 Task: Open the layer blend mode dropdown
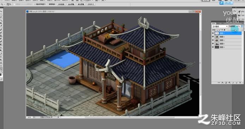[220, 26]
